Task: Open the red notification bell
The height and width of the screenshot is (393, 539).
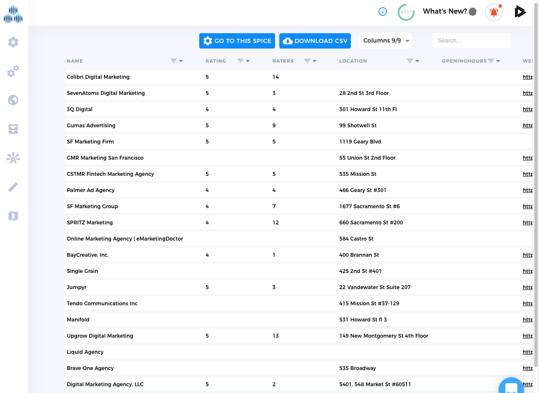Action: point(494,12)
